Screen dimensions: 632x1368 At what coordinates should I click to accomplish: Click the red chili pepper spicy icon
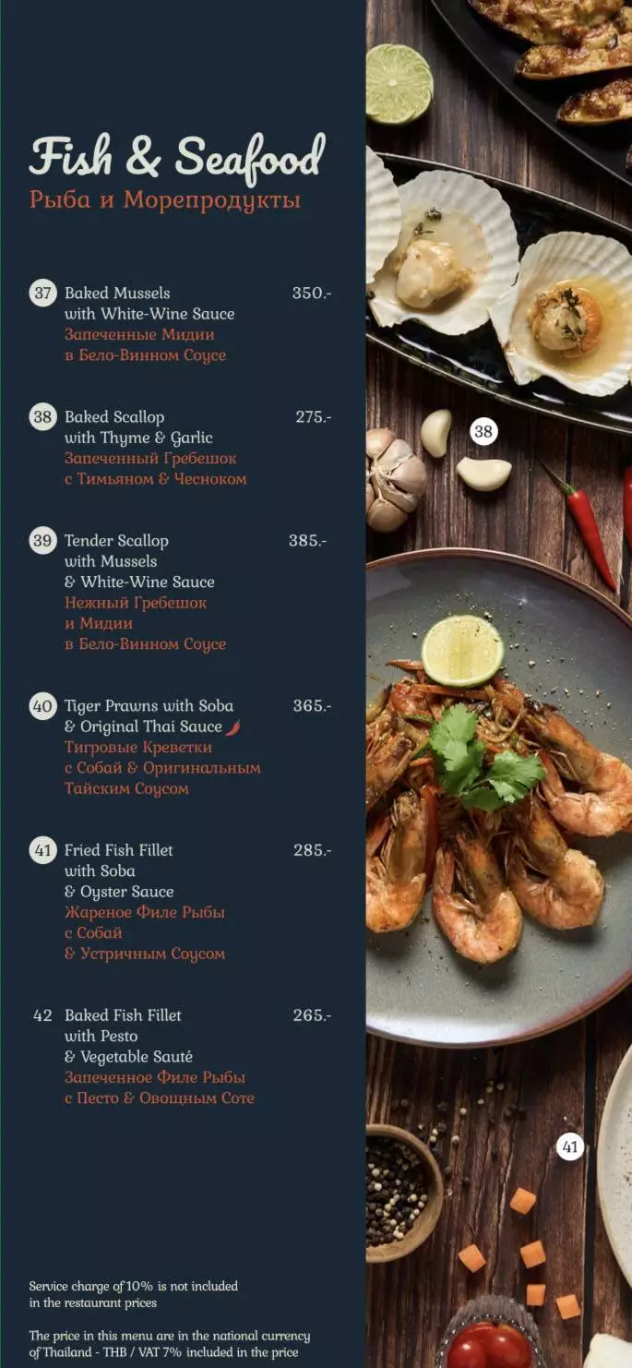(x=233, y=727)
